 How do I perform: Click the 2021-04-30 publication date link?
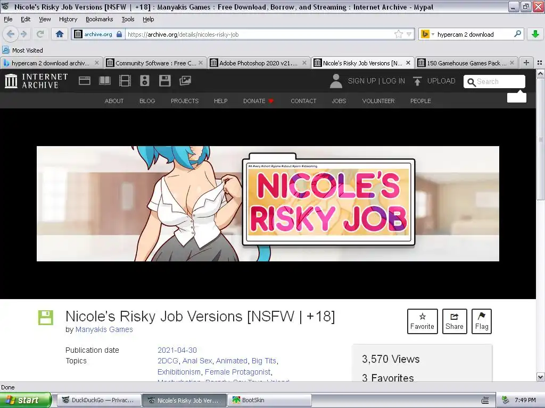177,350
